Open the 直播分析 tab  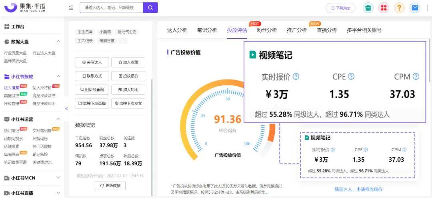(327, 30)
